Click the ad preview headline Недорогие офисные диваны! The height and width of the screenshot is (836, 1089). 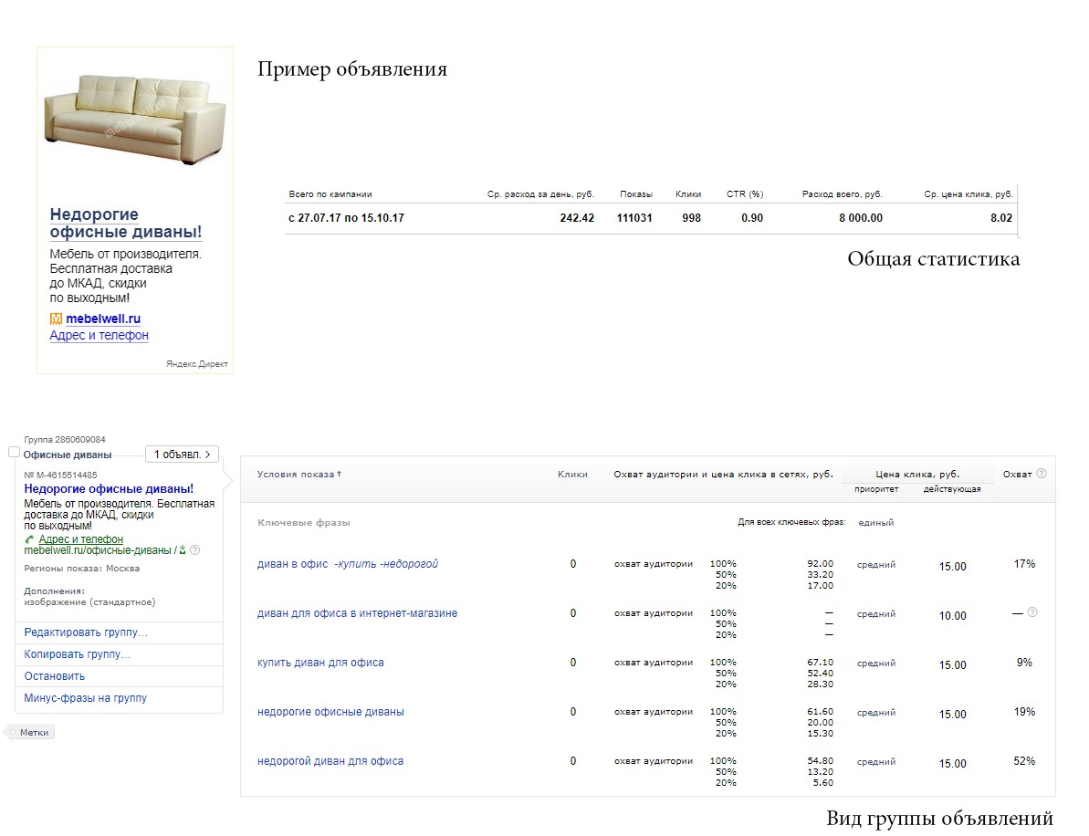point(126,223)
